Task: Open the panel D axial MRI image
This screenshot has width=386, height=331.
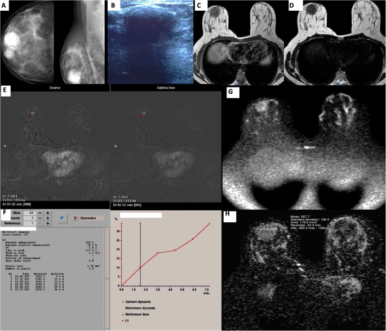Action: point(335,42)
